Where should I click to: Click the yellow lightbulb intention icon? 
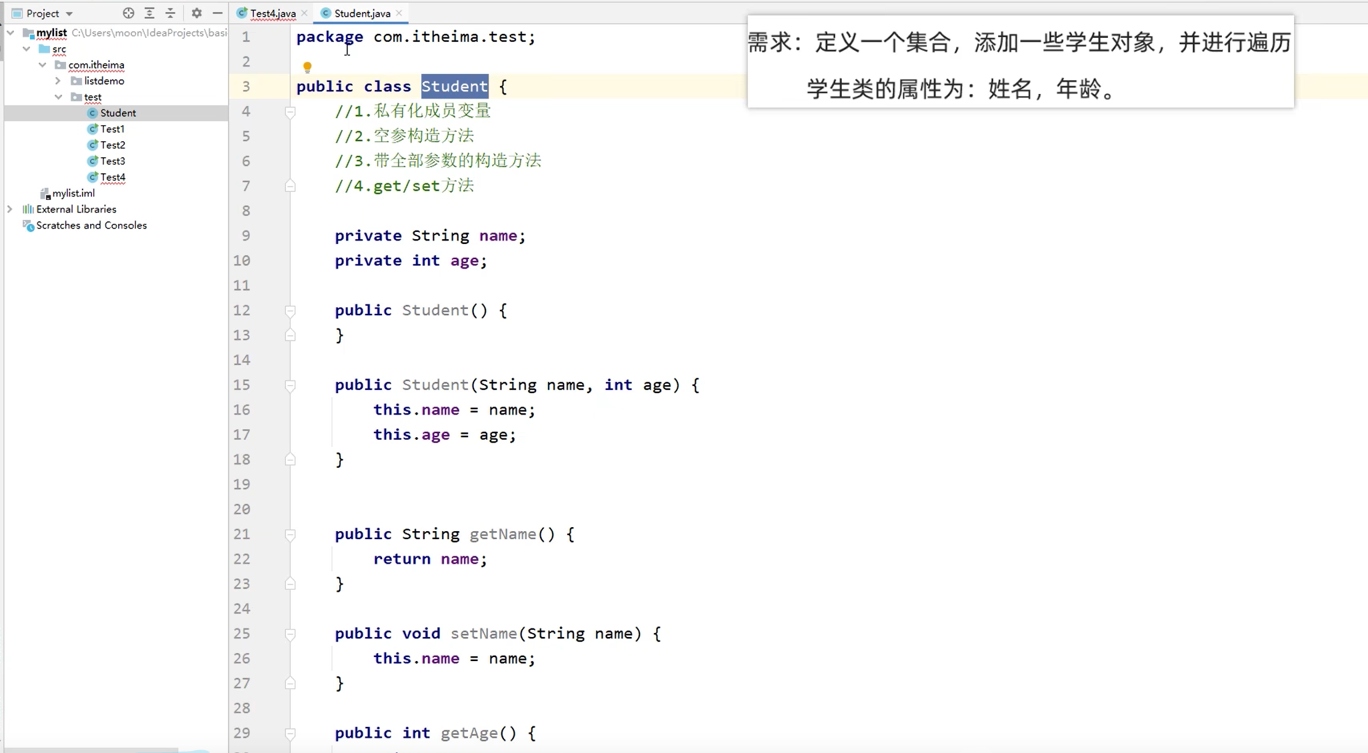coord(307,67)
